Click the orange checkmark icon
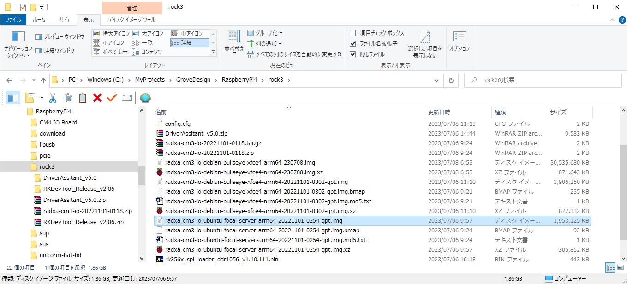This screenshot has width=627, height=284. coord(112,98)
